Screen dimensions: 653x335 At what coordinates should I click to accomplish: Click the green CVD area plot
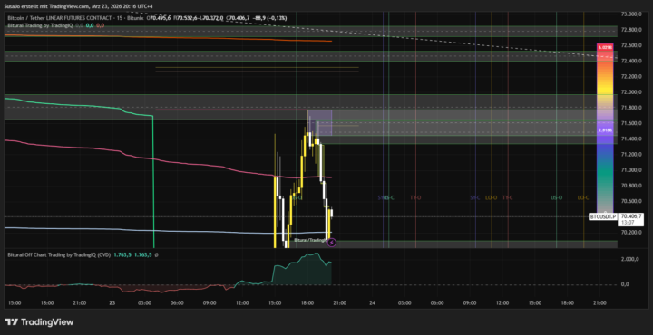[x=302, y=270]
